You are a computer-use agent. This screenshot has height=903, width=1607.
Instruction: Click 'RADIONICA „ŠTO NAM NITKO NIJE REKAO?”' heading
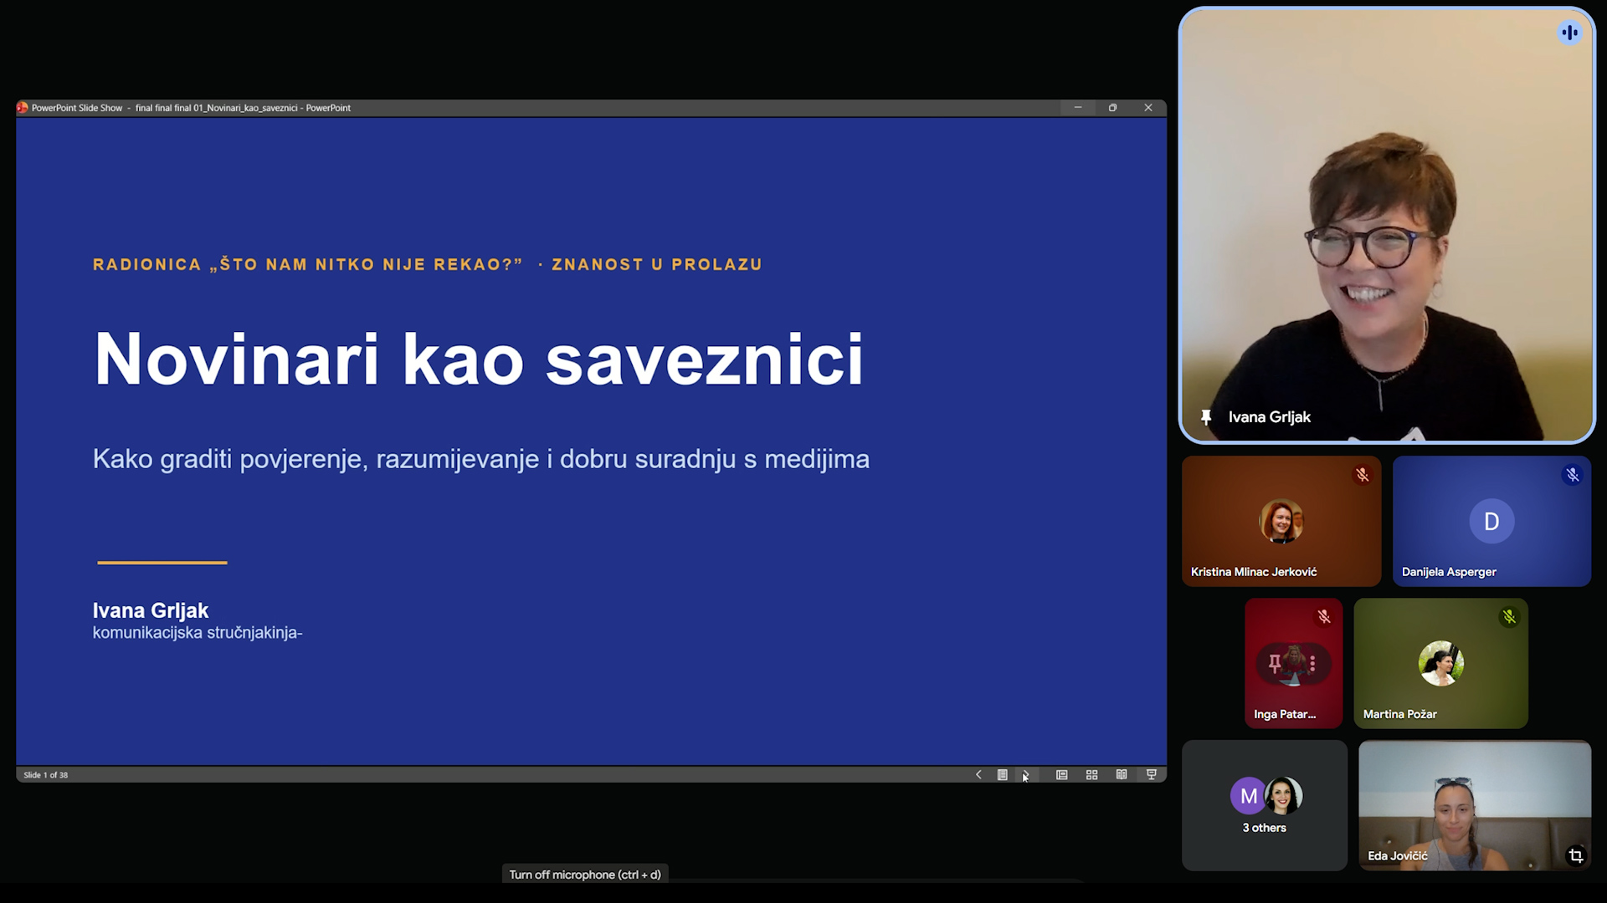coord(308,264)
